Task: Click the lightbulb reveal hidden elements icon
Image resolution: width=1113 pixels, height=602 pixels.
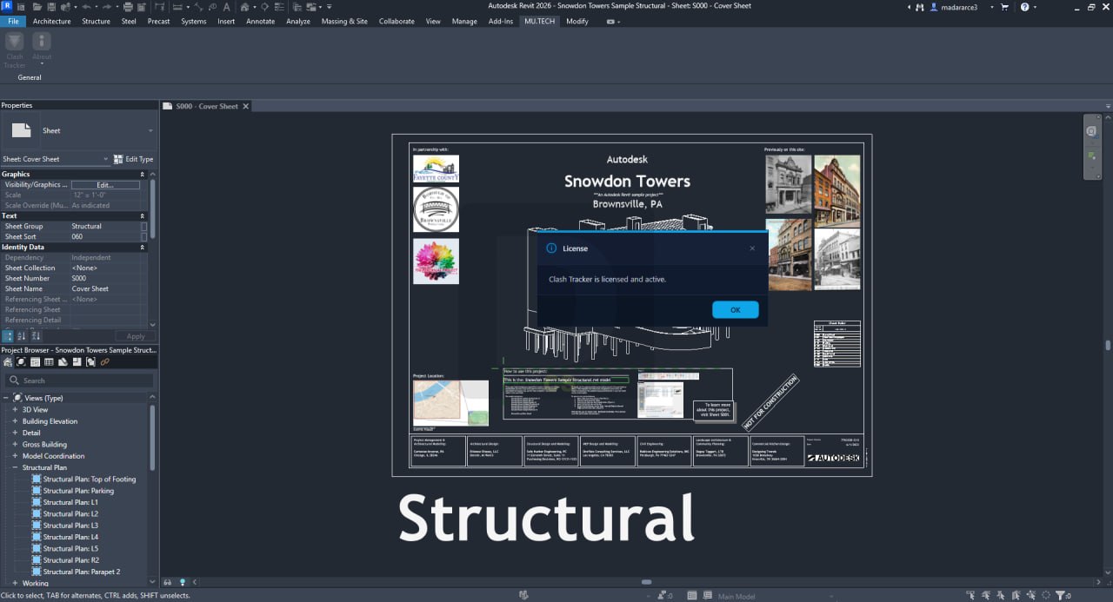Action: 183,582
